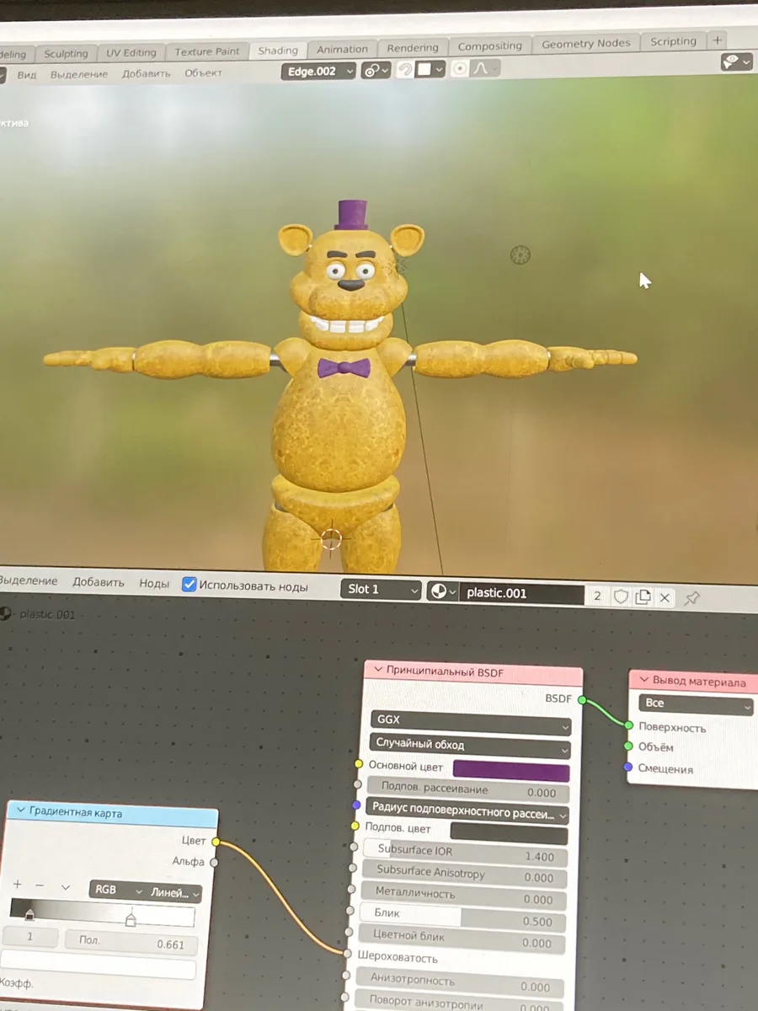Click the Блик 0.500 slider

pyautogui.click(x=463, y=919)
